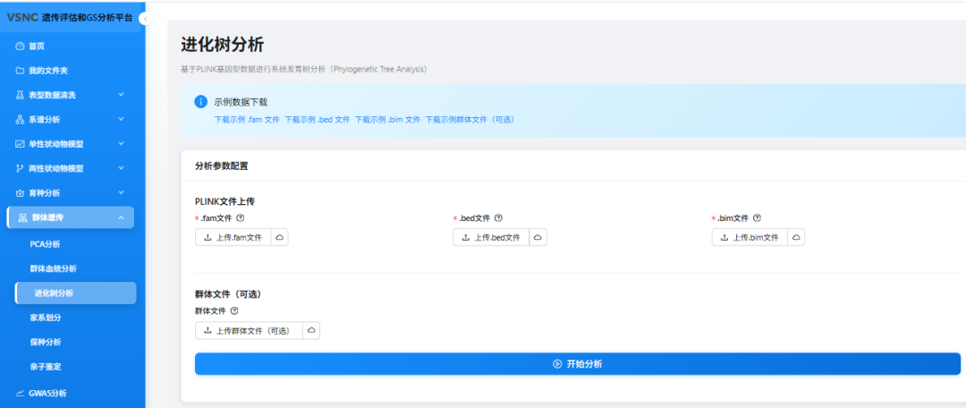Click the VSNC platform logo title

[x=69, y=18]
